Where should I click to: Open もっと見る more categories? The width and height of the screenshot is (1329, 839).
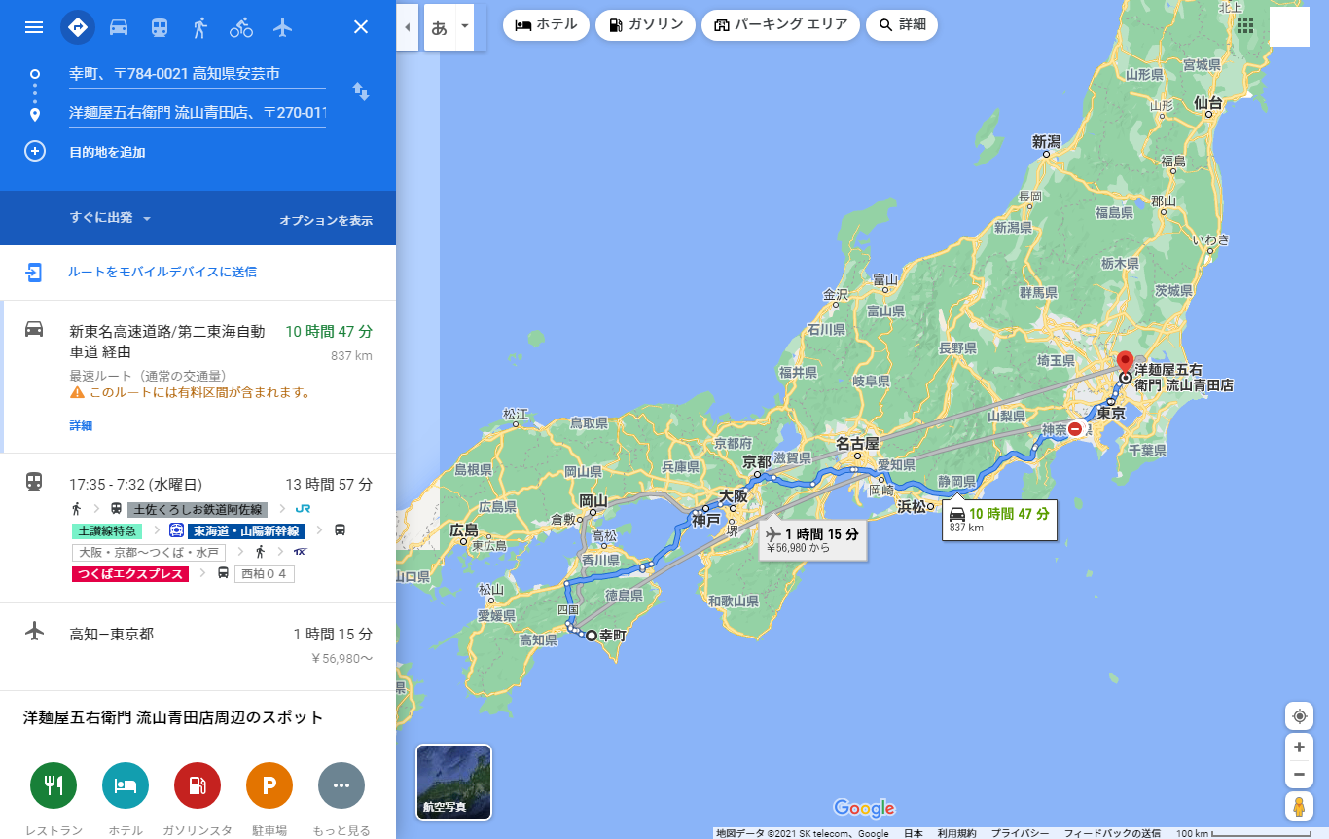point(341,785)
